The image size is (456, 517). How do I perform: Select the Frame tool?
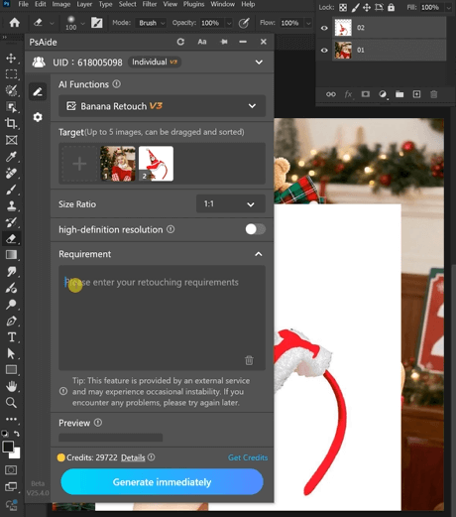pos(11,140)
